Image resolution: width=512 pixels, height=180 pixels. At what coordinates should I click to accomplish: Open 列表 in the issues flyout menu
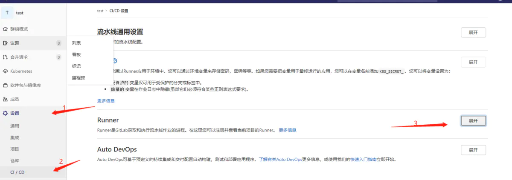(x=76, y=43)
